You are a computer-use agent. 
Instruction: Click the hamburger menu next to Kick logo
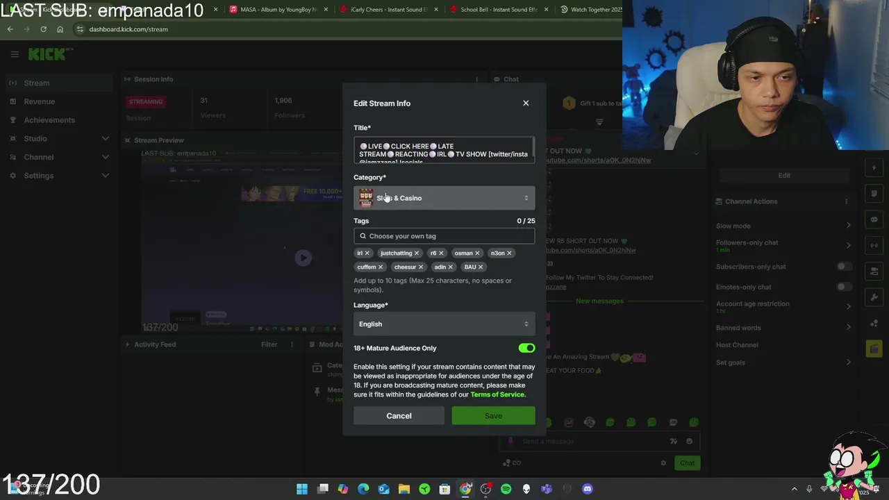[15, 54]
